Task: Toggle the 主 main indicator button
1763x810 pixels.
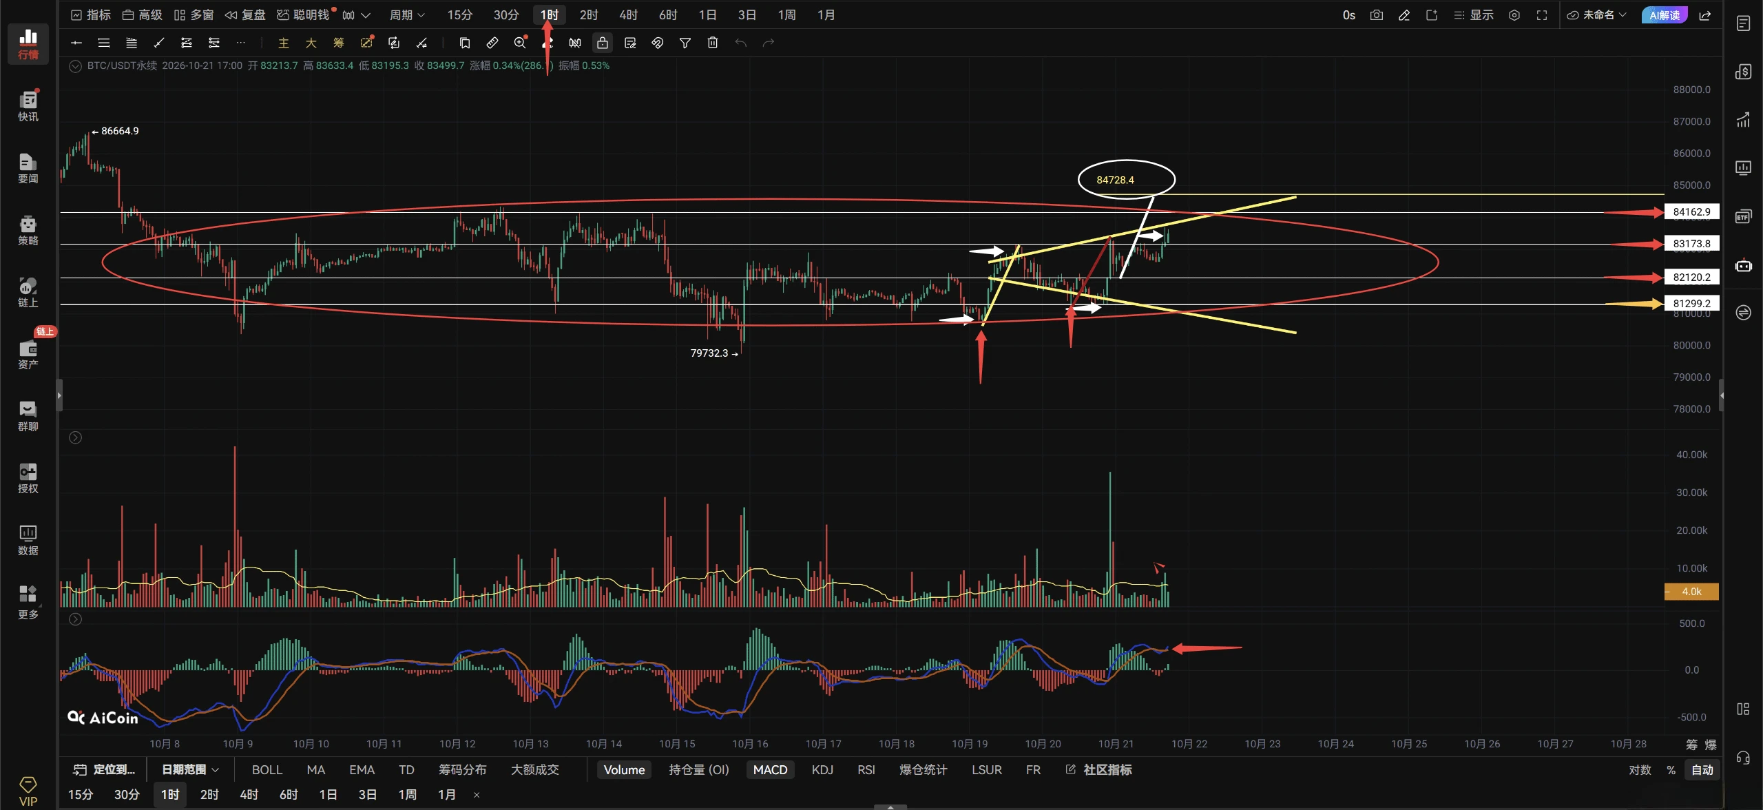Action: pos(283,43)
